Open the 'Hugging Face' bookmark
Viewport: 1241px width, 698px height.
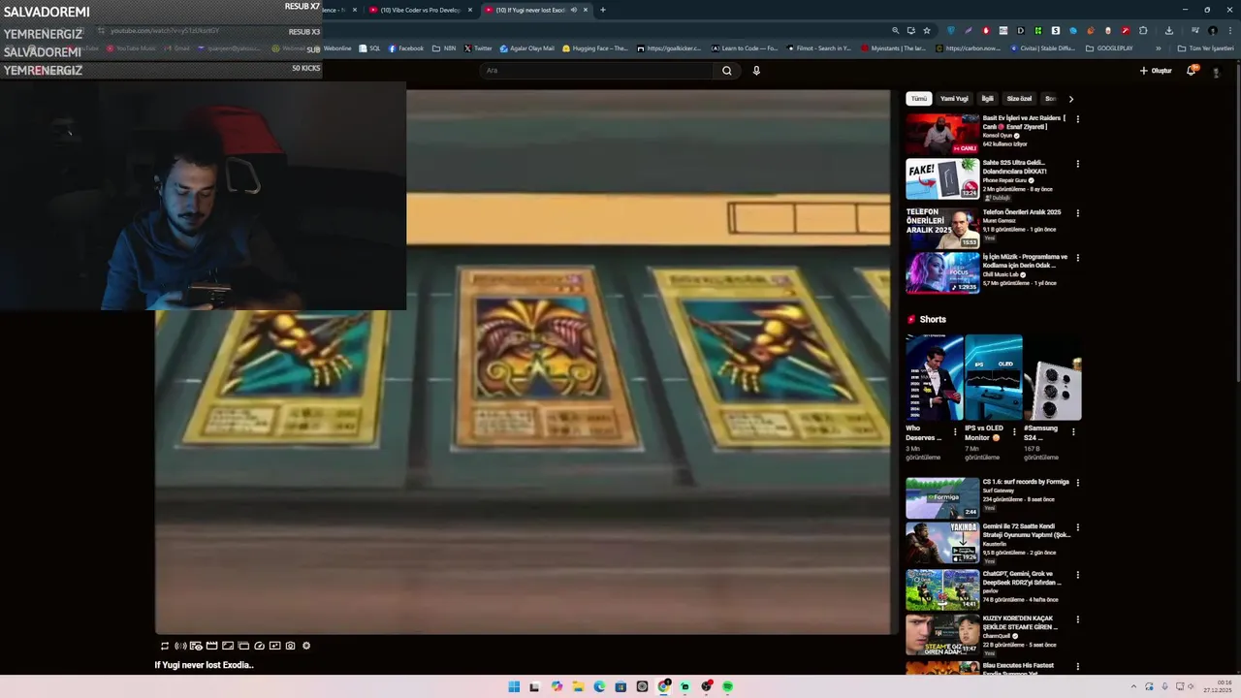[x=595, y=48]
